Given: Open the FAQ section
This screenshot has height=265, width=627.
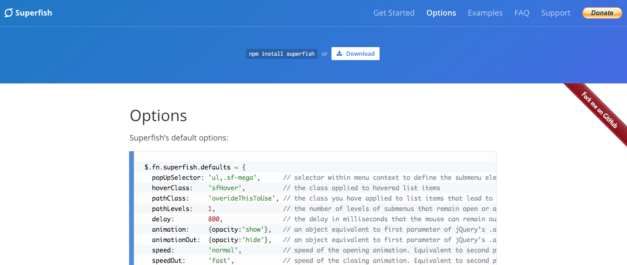Looking at the screenshot, I should [x=522, y=13].
